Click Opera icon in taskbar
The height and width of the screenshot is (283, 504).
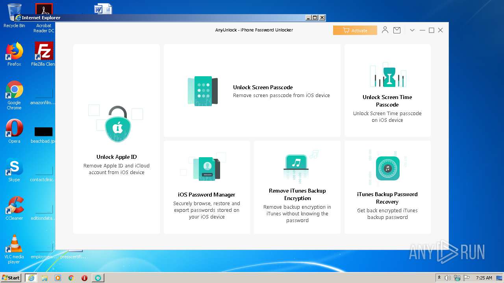[x=84, y=278]
